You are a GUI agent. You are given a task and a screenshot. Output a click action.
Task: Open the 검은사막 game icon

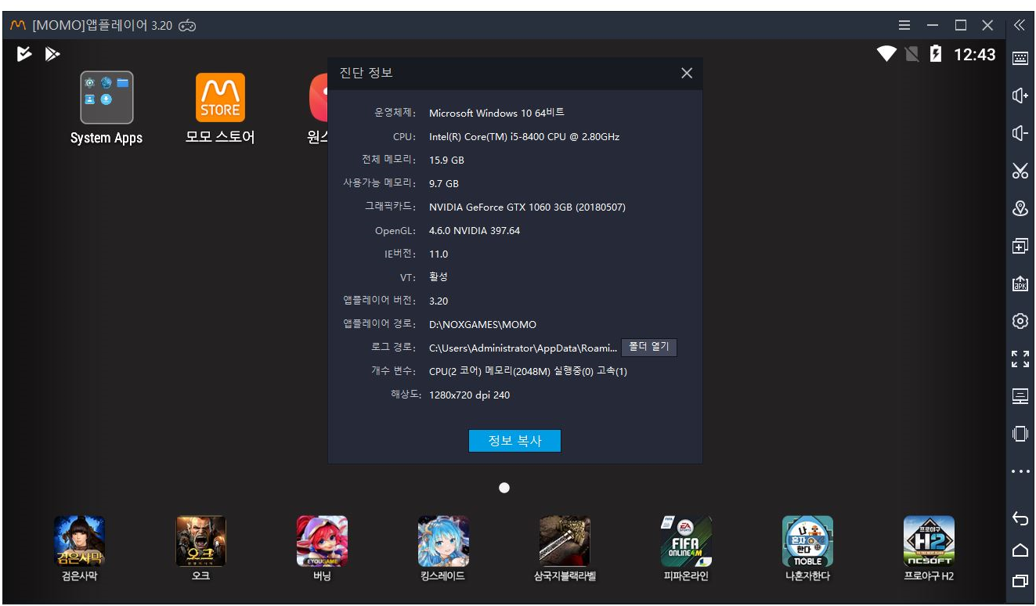(79, 541)
